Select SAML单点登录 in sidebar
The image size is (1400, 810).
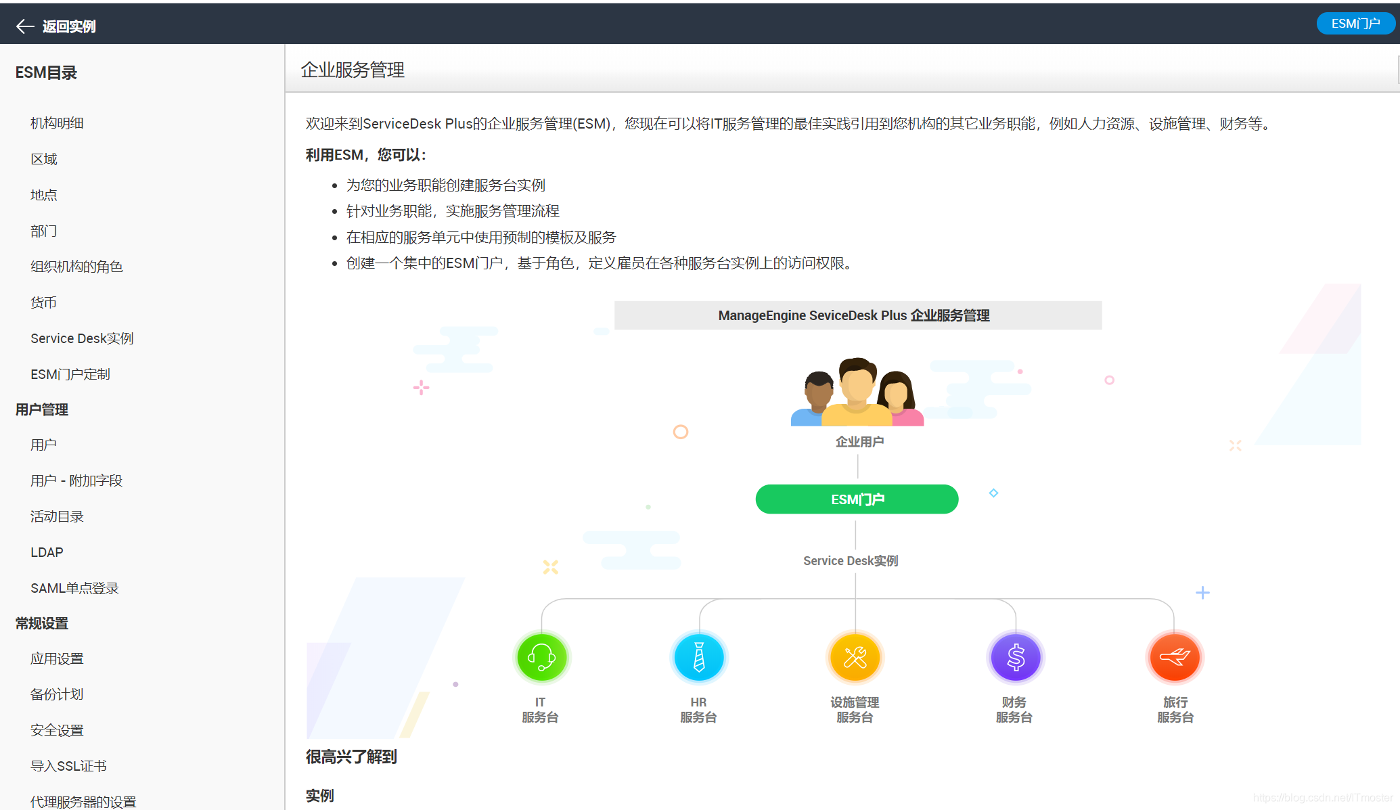74,587
